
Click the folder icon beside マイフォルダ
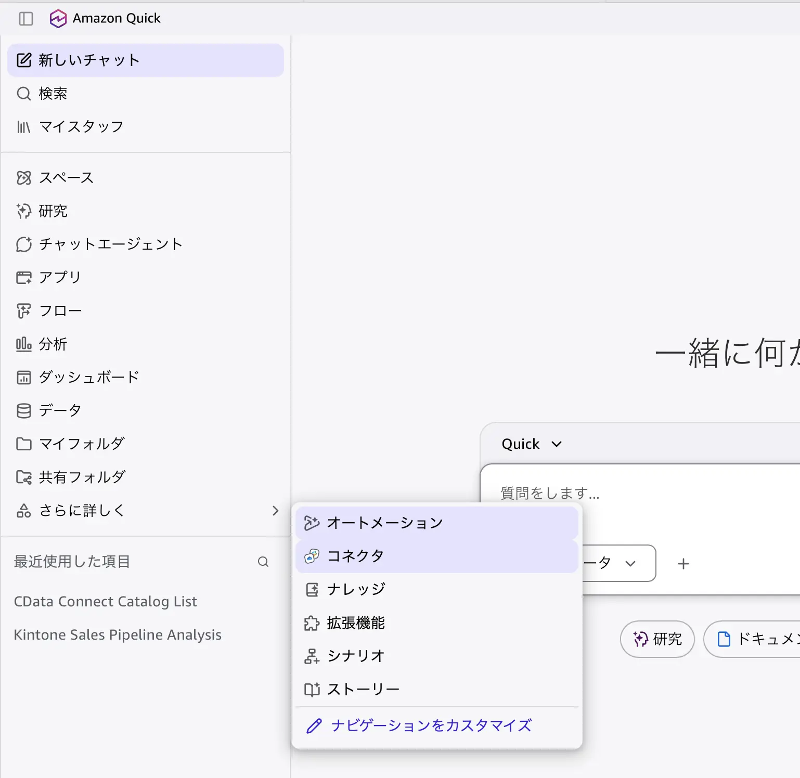click(x=24, y=444)
